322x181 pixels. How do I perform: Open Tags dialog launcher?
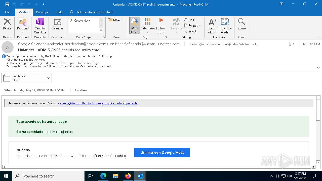166,37
